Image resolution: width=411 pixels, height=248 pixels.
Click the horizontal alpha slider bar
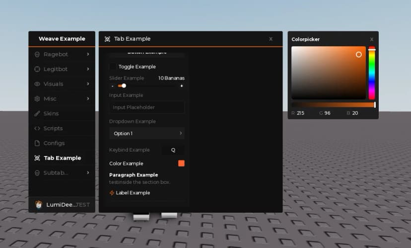[x=334, y=105]
